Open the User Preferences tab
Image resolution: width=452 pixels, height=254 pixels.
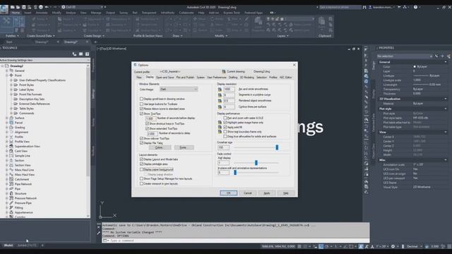[217, 78]
